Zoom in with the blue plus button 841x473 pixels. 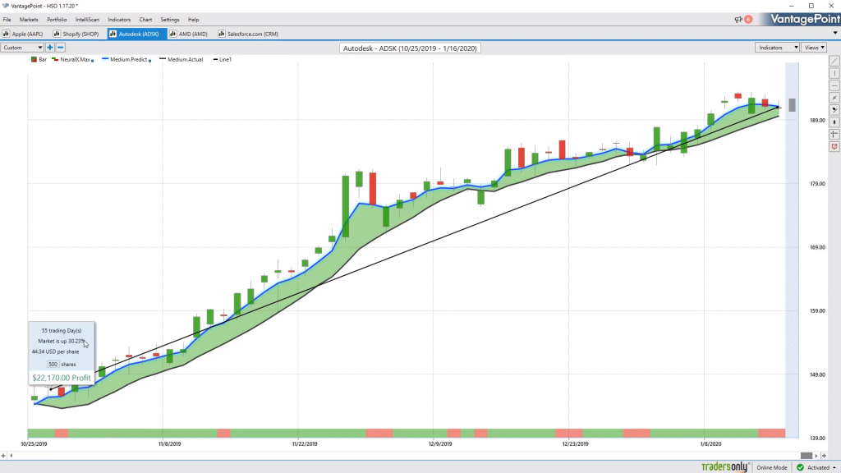tap(50, 48)
